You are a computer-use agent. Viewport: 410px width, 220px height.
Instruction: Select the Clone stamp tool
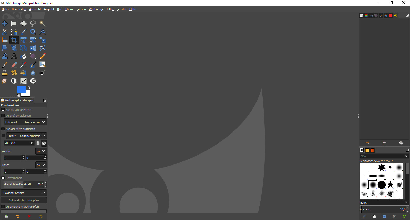tap(5, 73)
